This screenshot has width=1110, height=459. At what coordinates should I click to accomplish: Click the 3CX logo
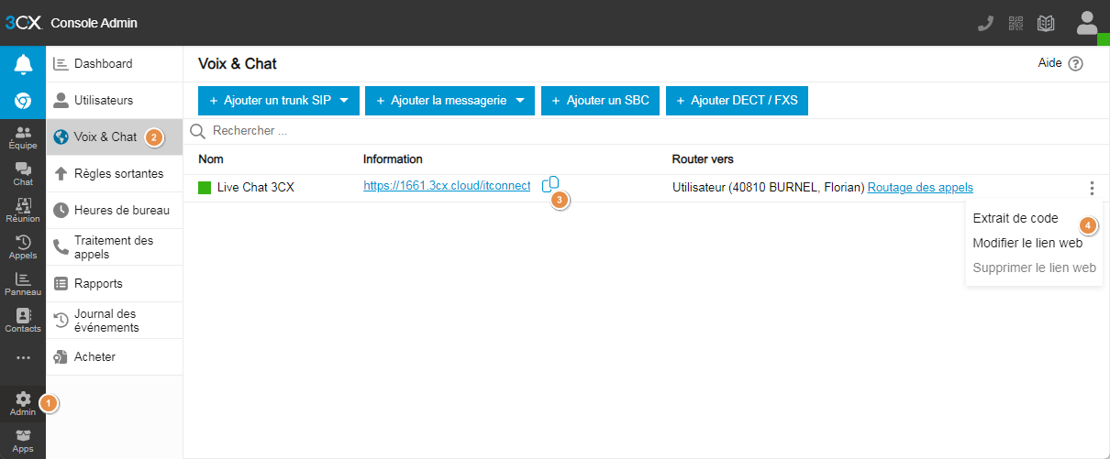[x=23, y=23]
